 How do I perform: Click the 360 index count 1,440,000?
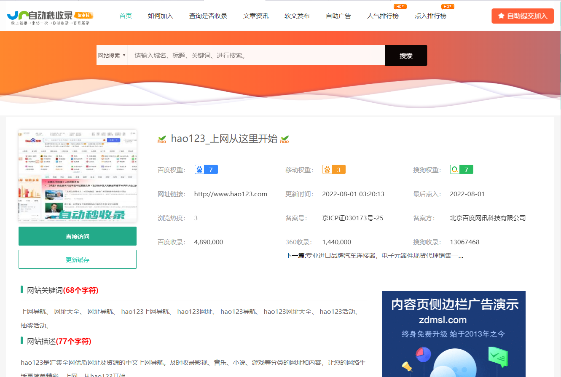336,242
